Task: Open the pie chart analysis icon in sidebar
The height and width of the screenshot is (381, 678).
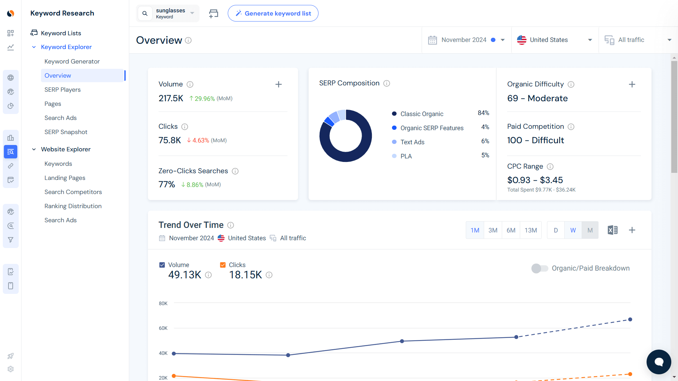Action: (x=11, y=106)
